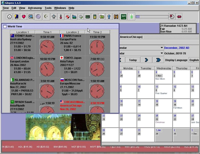Open the thermometer temperature tool

pos(61,17)
